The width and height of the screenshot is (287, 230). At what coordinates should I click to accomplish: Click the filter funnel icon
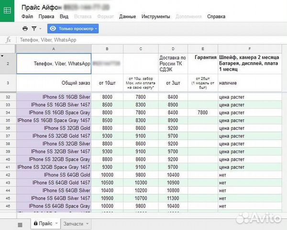[x=34, y=29]
